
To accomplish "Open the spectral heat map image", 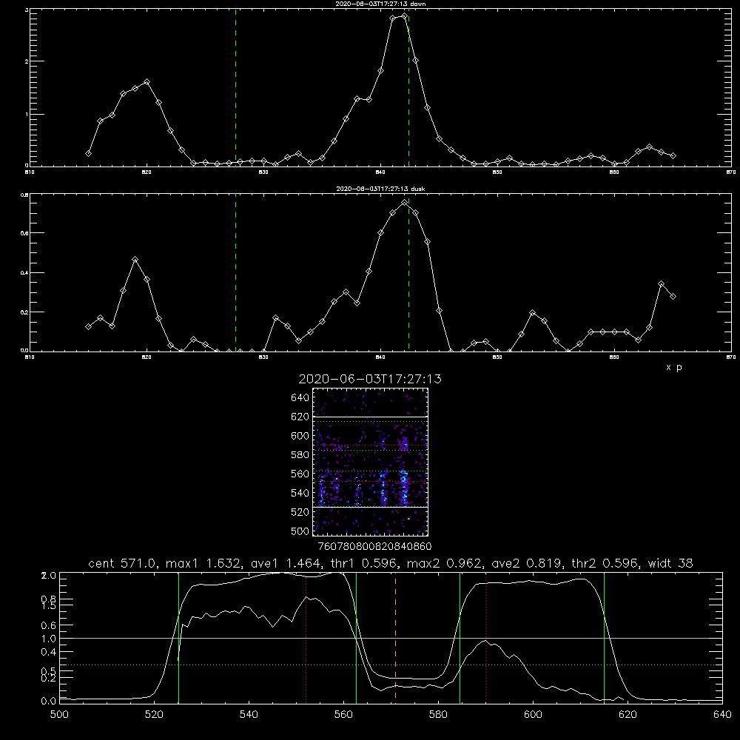I will tap(371, 462).
